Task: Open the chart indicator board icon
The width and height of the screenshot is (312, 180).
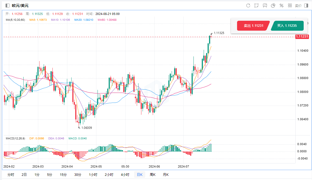Action: click(265, 6)
